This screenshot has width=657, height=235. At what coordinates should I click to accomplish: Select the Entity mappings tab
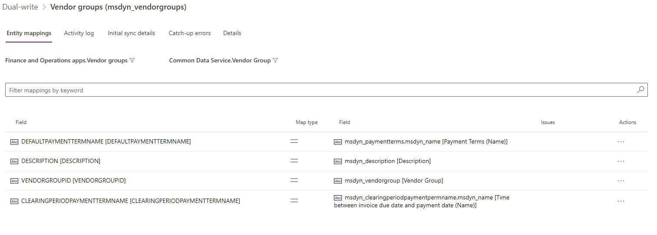click(29, 33)
